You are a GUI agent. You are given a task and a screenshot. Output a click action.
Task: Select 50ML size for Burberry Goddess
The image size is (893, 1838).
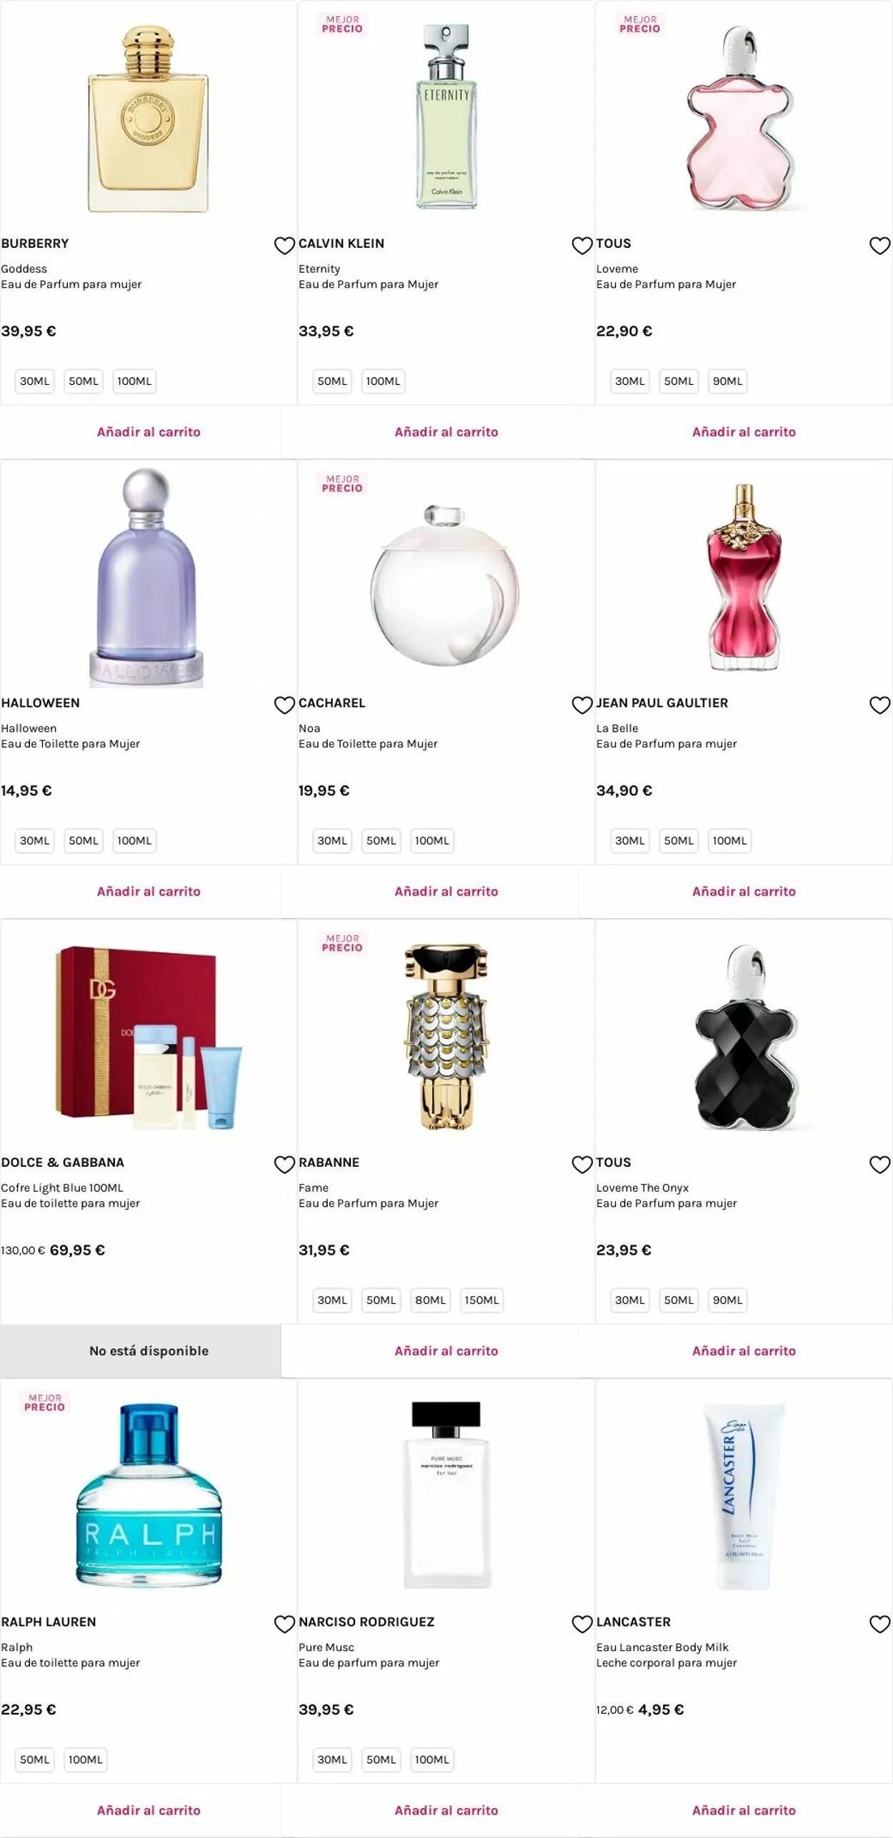[84, 381]
